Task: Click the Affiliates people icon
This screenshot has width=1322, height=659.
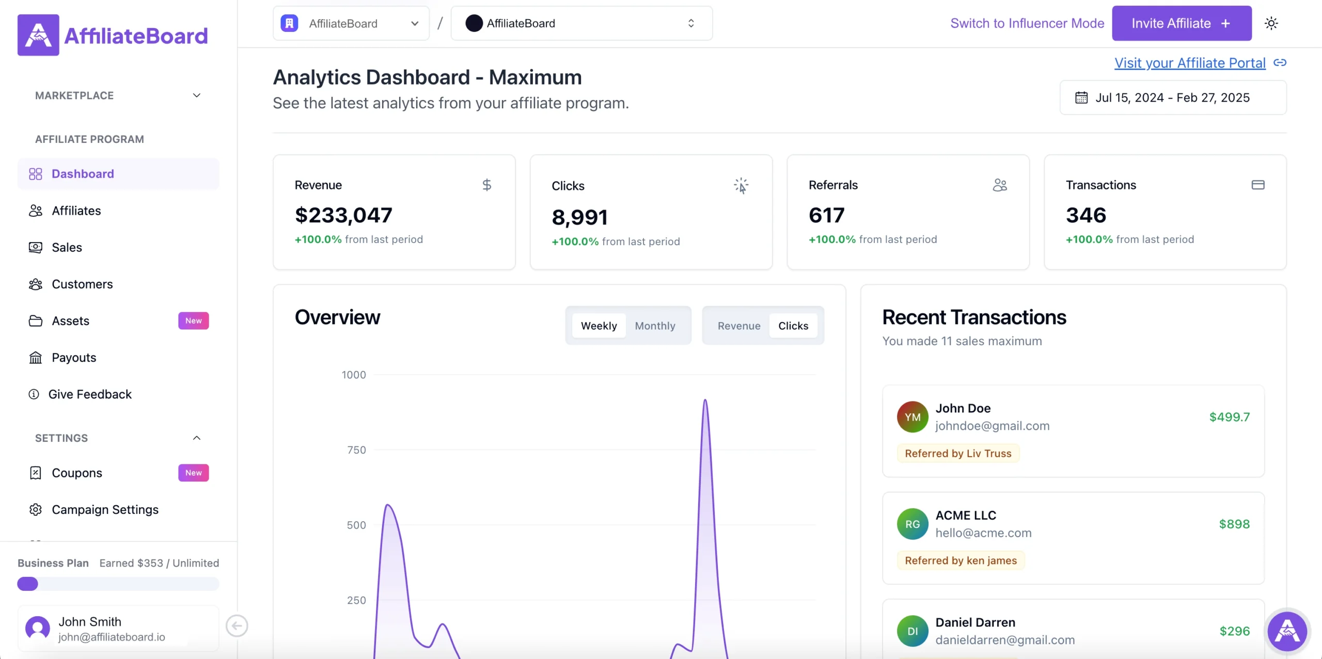Action: (36, 211)
